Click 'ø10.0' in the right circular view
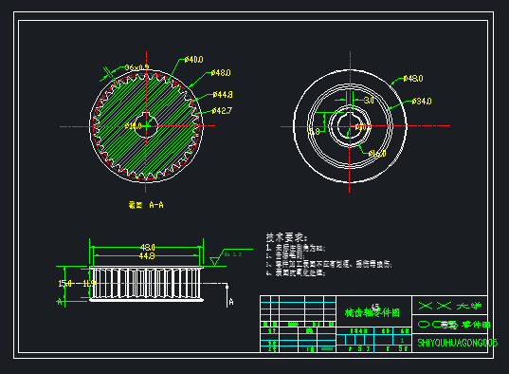This screenshot has height=374, width=509. tap(363, 127)
